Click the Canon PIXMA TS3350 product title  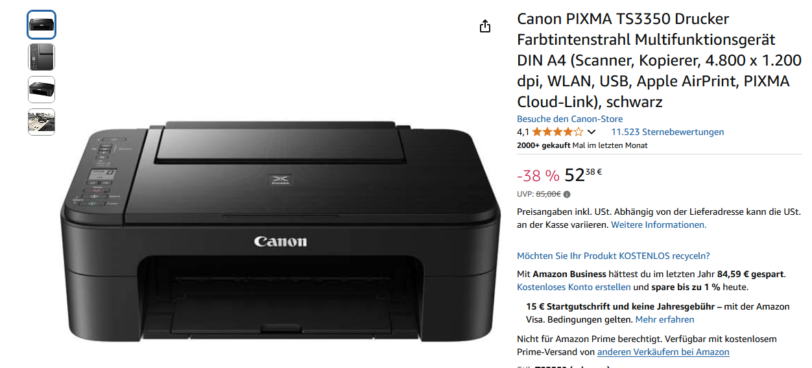(x=659, y=60)
